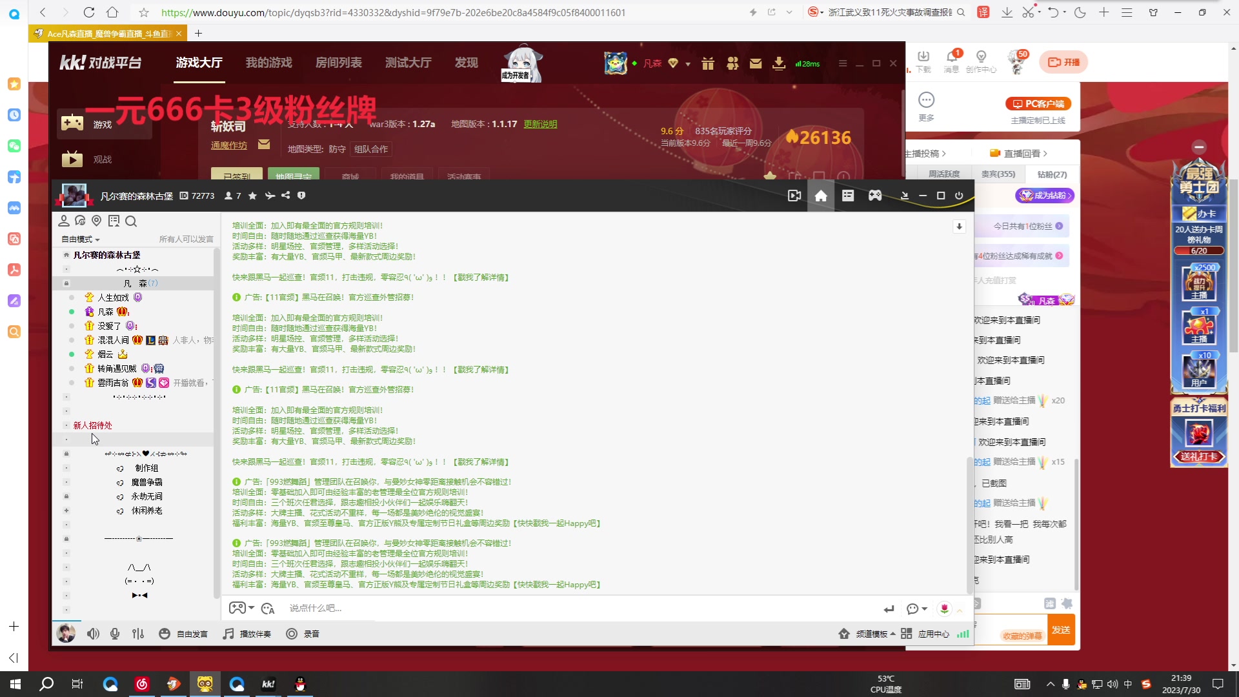Click the Douyu 下载 download icon
The height and width of the screenshot is (697, 1239).
pyautogui.click(x=923, y=61)
